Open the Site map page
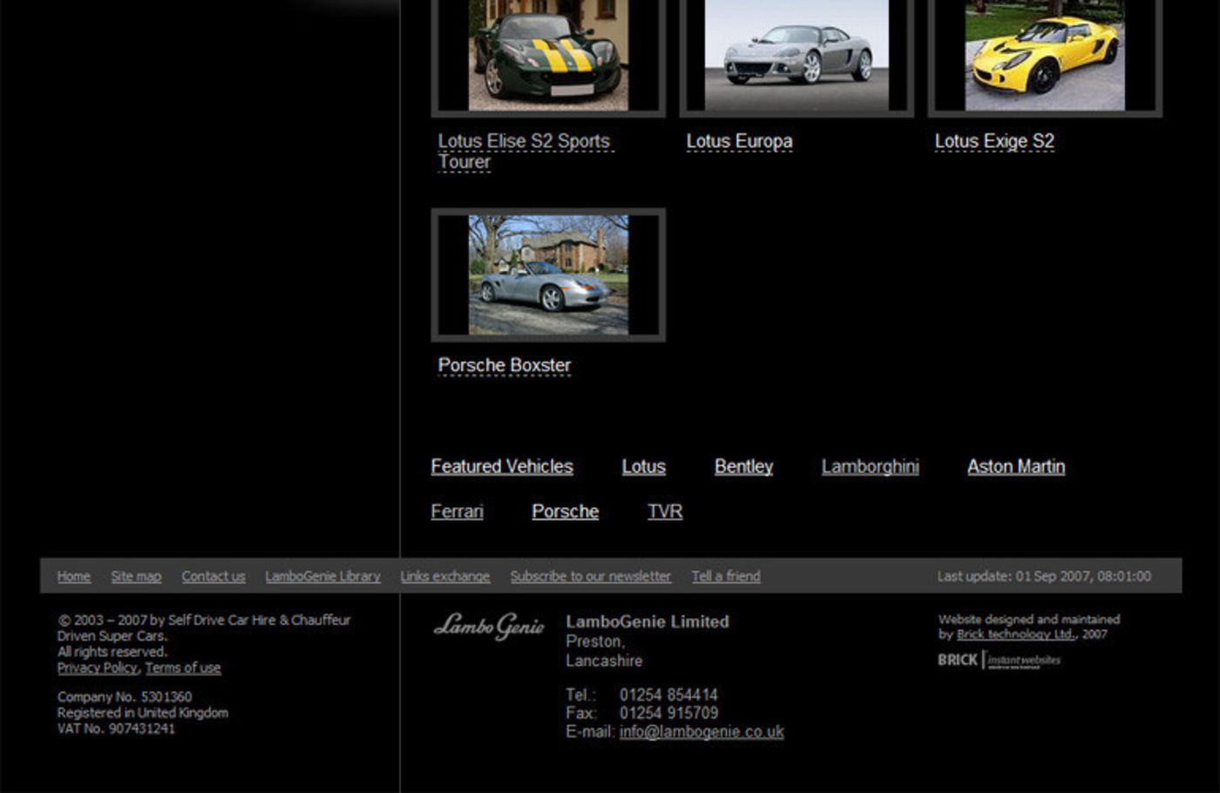Screen dimensions: 1220x793 tap(136, 576)
